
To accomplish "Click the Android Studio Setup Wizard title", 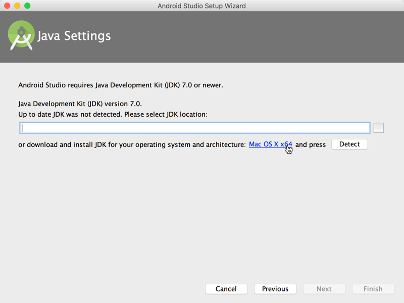I will (x=202, y=6).
